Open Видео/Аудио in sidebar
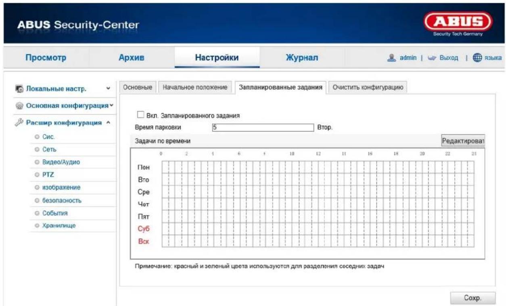This screenshot has width=506, height=306. [61, 162]
